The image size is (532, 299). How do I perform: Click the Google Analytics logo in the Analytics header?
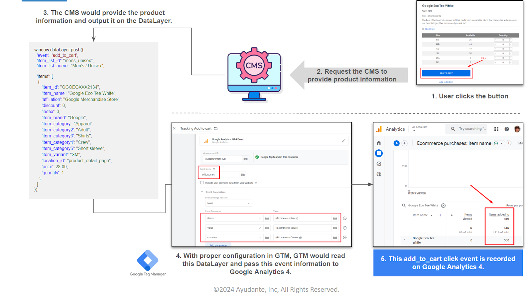click(379, 129)
